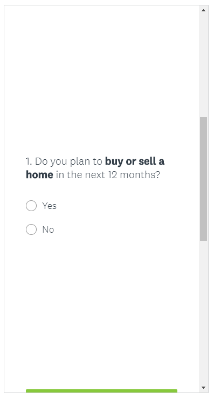Viewport: 214px width, 399px height.
Task: Click blank space above the question
Action: pyautogui.click(x=101, y=82)
